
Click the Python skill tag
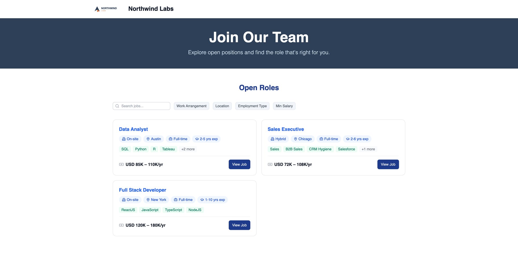[x=141, y=149]
